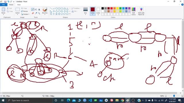Choose the Right arrow shape
184x103 pixels.
[62, 11]
